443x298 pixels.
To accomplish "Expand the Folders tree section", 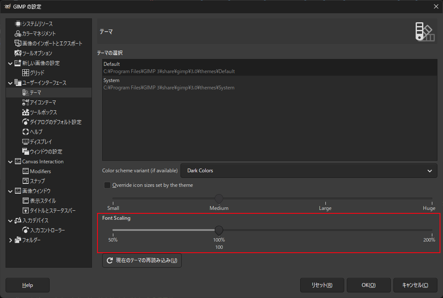I will pos(11,240).
